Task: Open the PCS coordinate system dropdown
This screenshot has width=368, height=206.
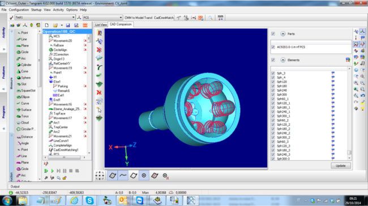Action: pos(121,17)
